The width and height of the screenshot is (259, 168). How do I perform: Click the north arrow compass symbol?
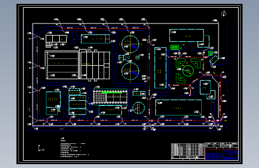(x=224, y=13)
